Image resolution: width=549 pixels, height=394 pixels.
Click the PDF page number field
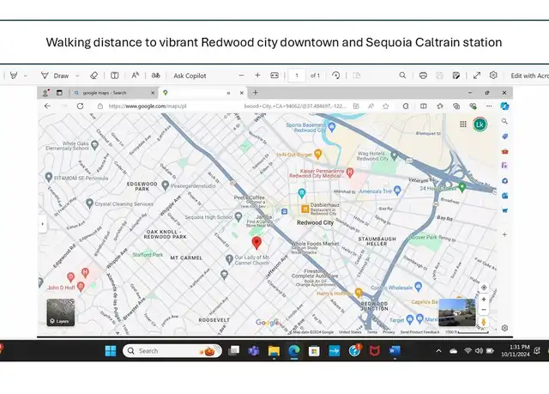click(x=297, y=76)
